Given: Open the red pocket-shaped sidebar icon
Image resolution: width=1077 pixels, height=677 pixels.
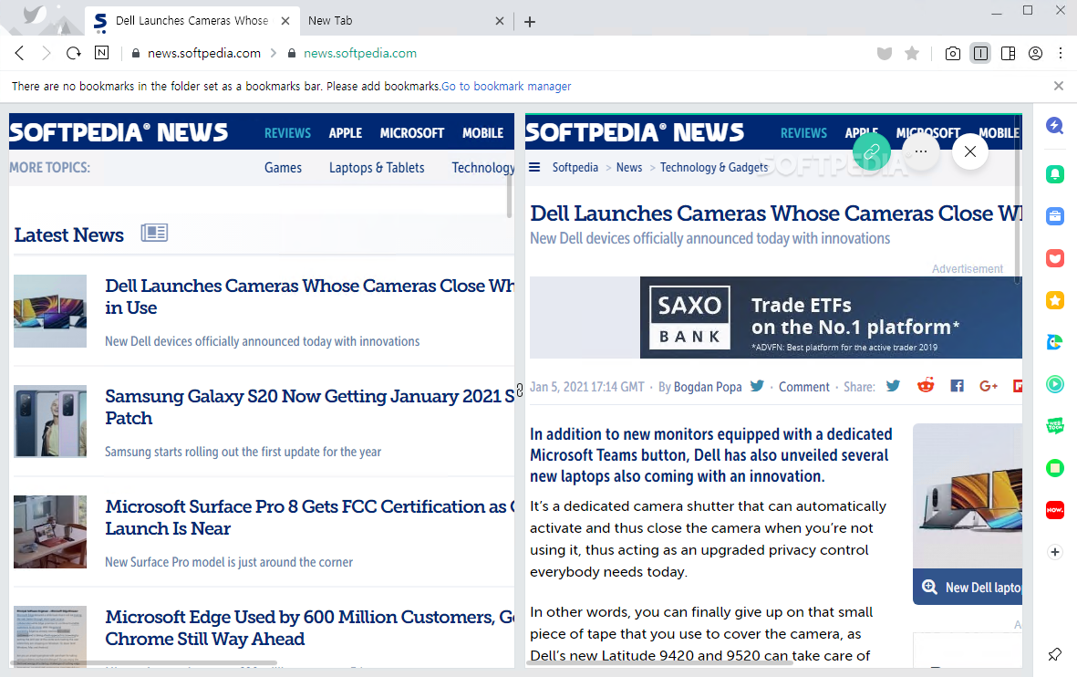Looking at the screenshot, I should pyautogui.click(x=1055, y=257).
